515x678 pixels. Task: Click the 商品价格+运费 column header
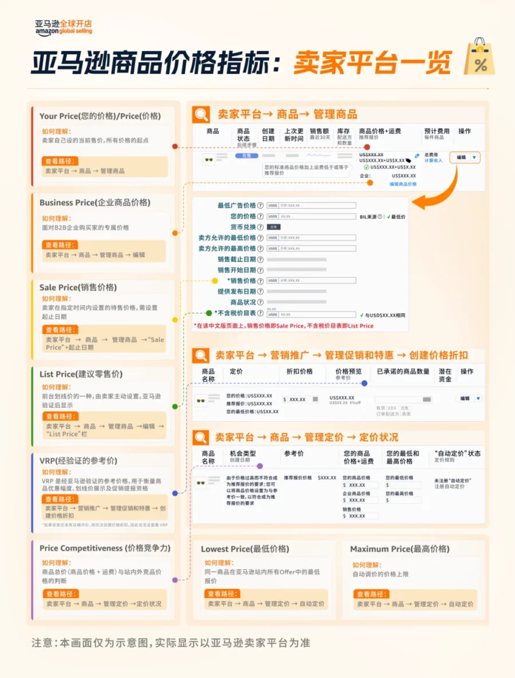point(379,131)
